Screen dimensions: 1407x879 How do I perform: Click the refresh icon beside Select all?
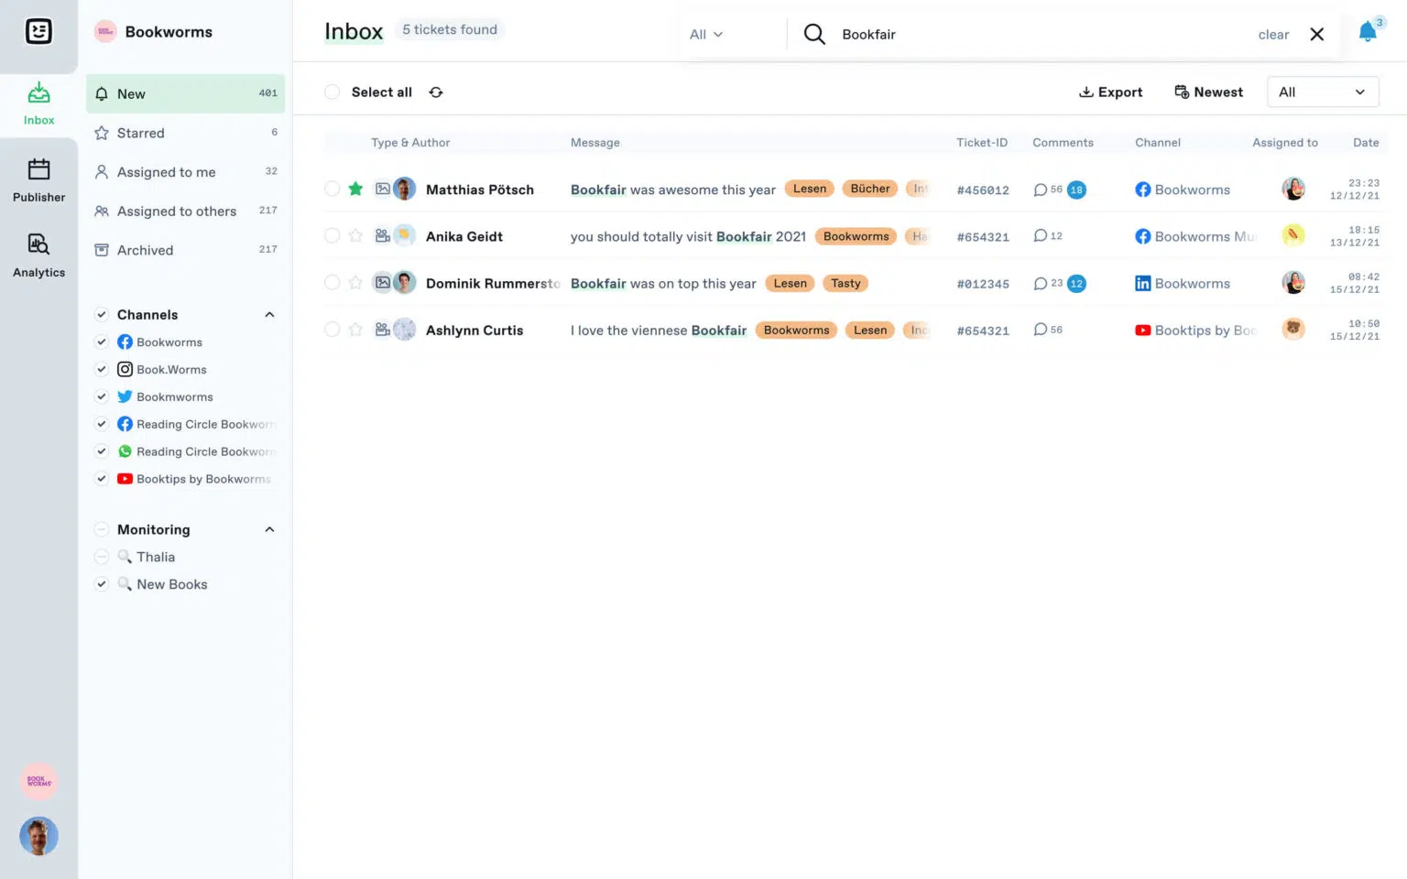436,92
